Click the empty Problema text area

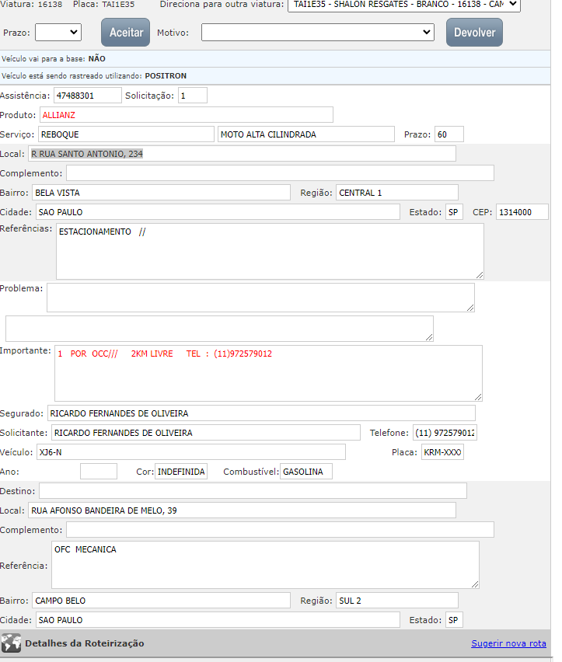260,298
